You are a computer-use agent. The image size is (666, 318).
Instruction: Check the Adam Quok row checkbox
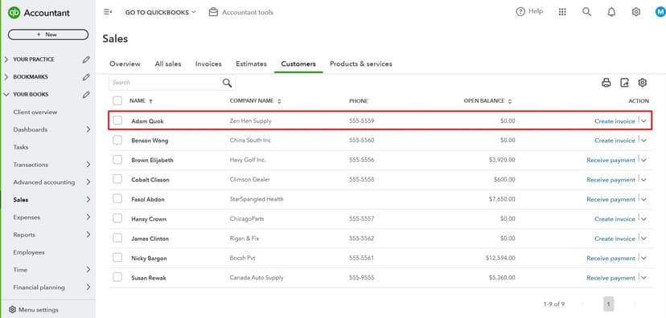pyautogui.click(x=117, y=120)
